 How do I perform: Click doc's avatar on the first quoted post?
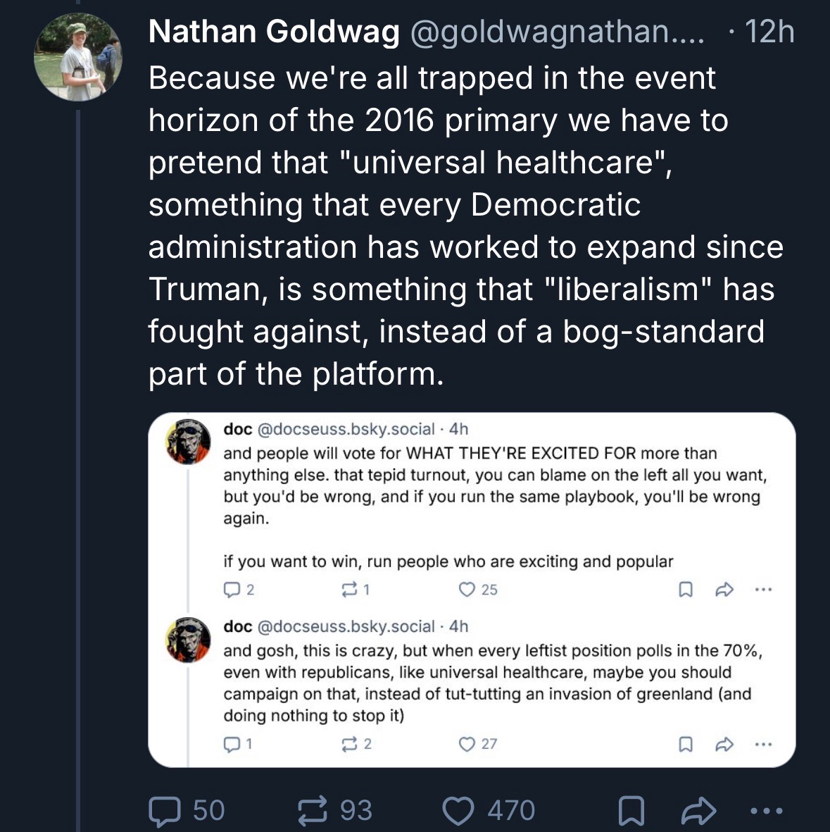click(188, 442)
